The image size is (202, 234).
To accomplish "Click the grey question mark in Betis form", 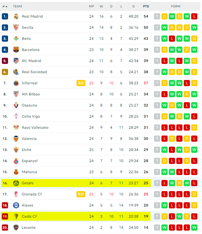I will pyautogui.click(x=157, y=39).
